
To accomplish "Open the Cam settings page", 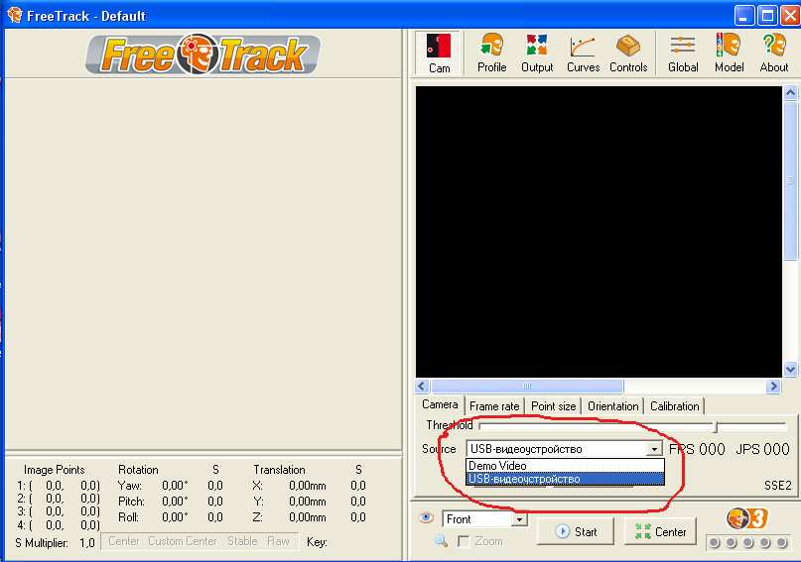I will (x=439, y=54).
